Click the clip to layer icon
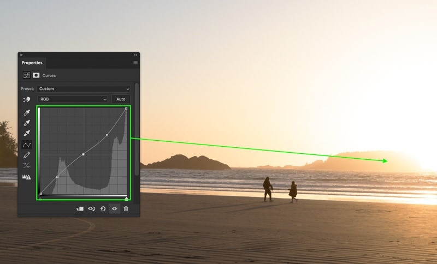Viewport: 437px width, 264px height. click(80, 208)
